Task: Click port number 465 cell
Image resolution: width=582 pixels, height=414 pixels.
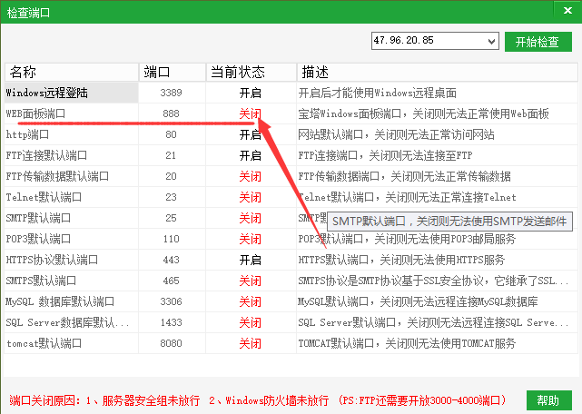Action: (173, 281)
